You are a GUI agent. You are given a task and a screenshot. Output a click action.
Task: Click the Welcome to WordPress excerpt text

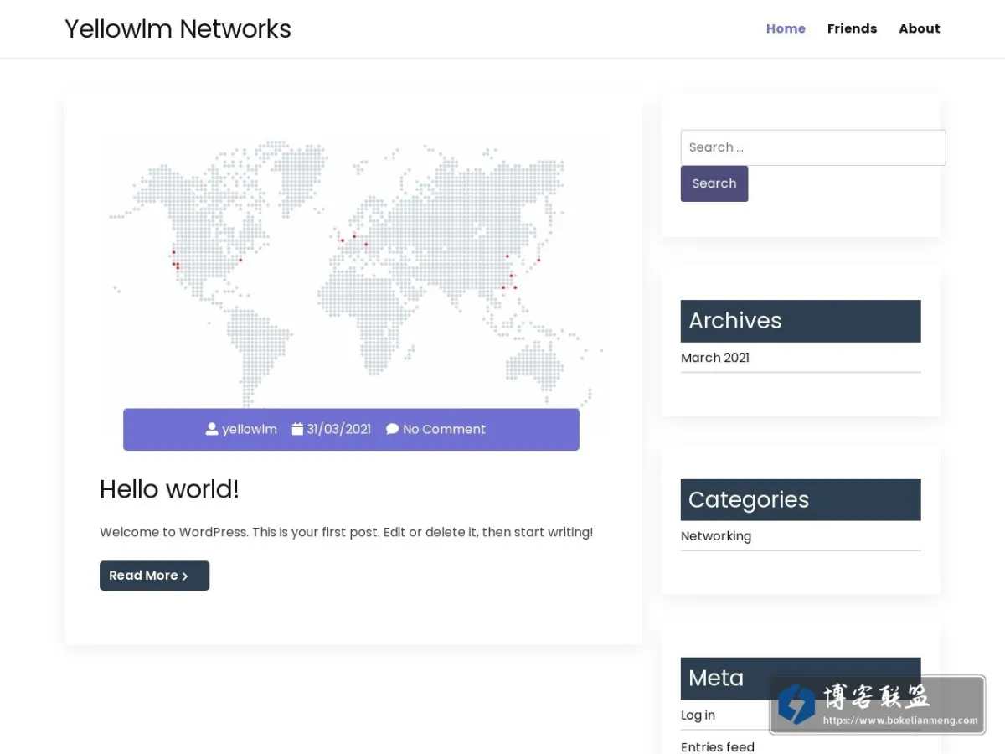click(346, 532)
